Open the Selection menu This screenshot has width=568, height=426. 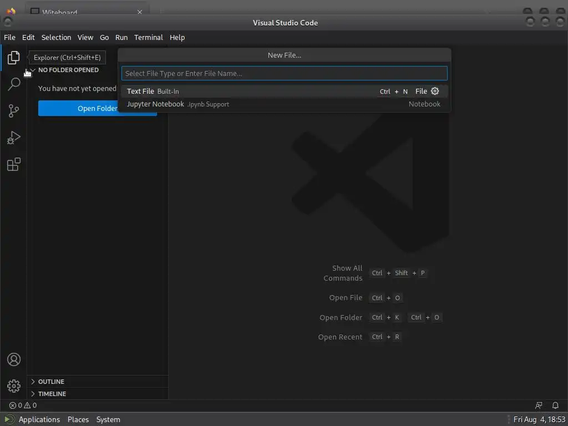click(x=56, y=37)
